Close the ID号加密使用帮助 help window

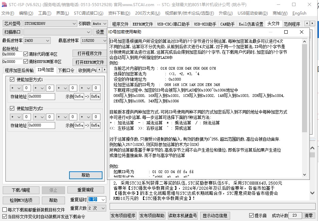(x=302, y=32)
